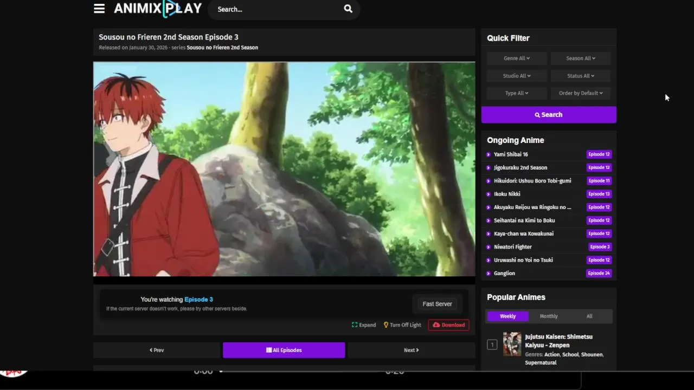Screen dimensions: 694x390
Task: Click arrow icon beside Niwatori Fighter
Action: pyautogui.click(x=489, y=247)
